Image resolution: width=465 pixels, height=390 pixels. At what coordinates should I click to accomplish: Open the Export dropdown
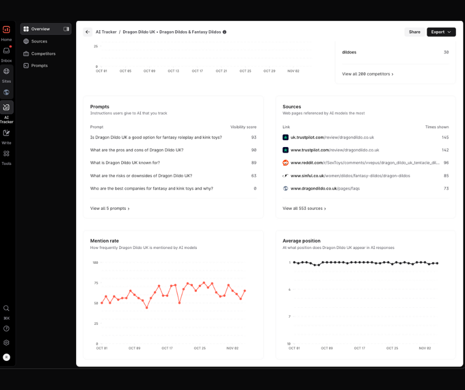click(x=441, y=32)
